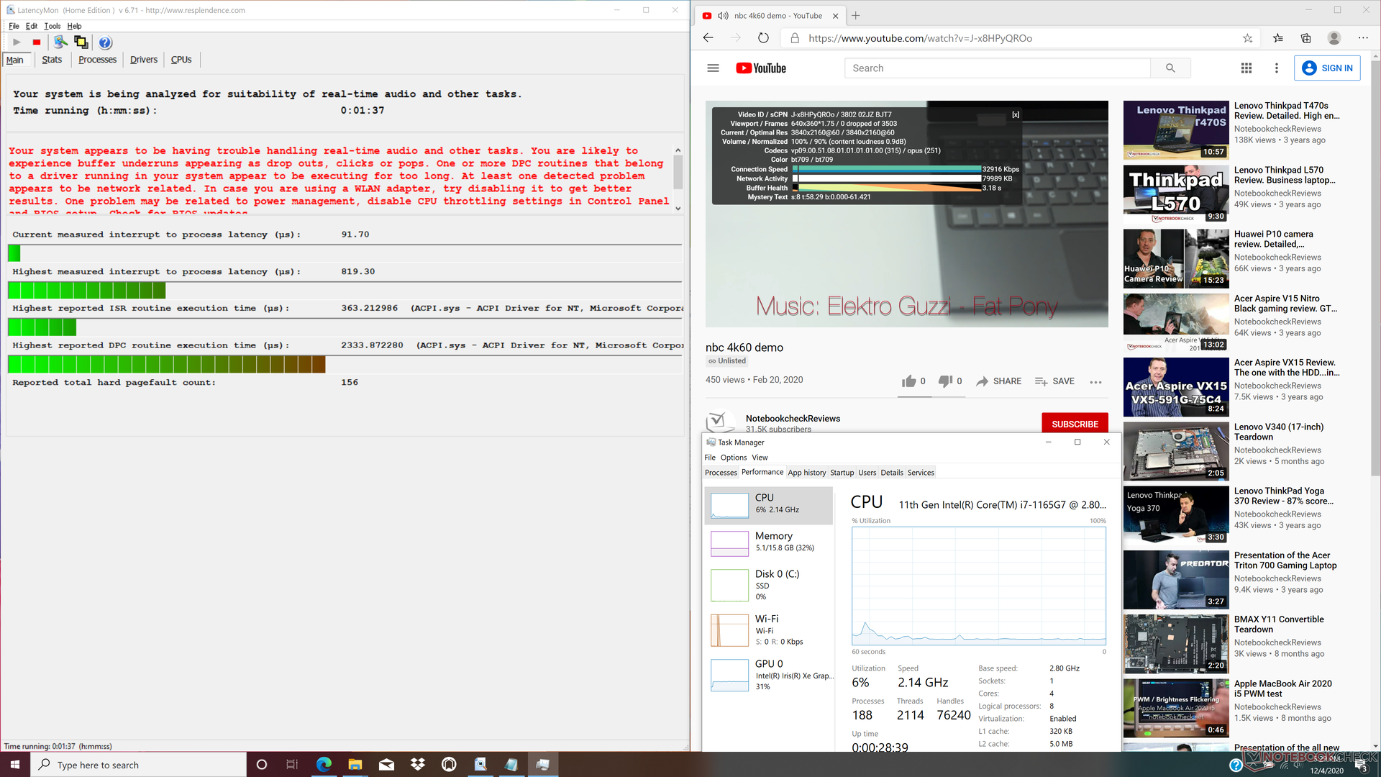Screen dimensions: 1381x777
Task: Open the LatencyMon Help menu
Action: pyautogui.click(x=74, y=26)
